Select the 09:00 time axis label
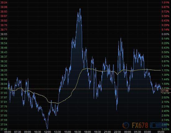Screen dimensions: 171x133 [x=27, y=132]
